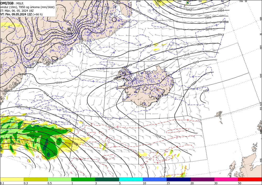Image resolution: width=262 pixels, height=185 pixels.
Task: Click the '35W' longitude label at top
Action: pos(77,1)
